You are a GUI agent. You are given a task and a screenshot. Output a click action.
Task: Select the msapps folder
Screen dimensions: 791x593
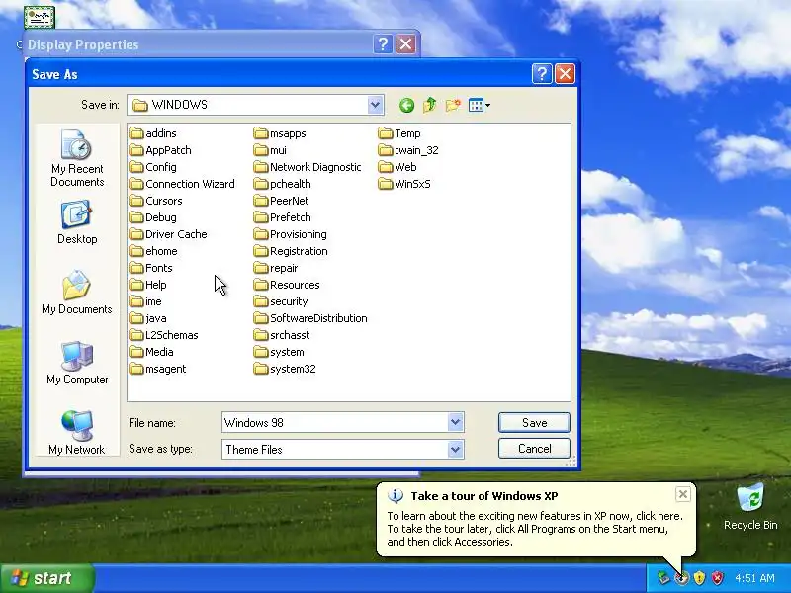point(280,133)
